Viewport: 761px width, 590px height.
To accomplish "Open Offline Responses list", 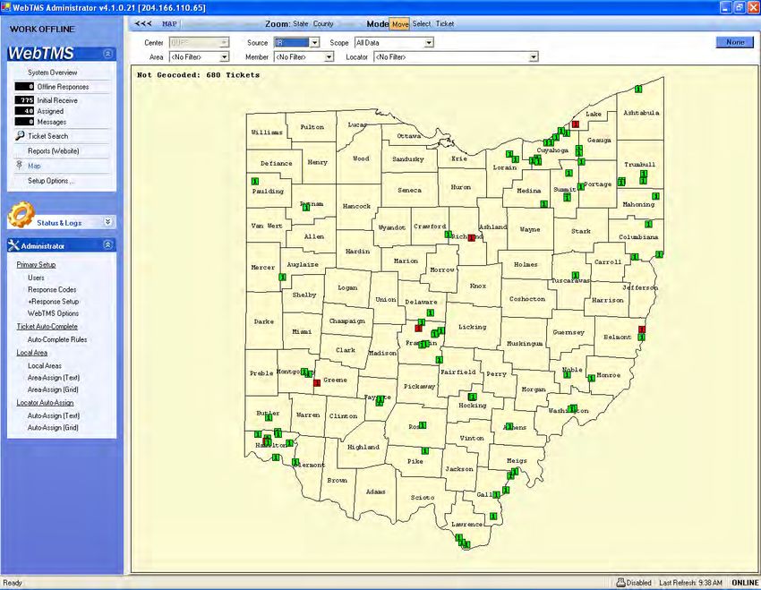I will (63, 86).
